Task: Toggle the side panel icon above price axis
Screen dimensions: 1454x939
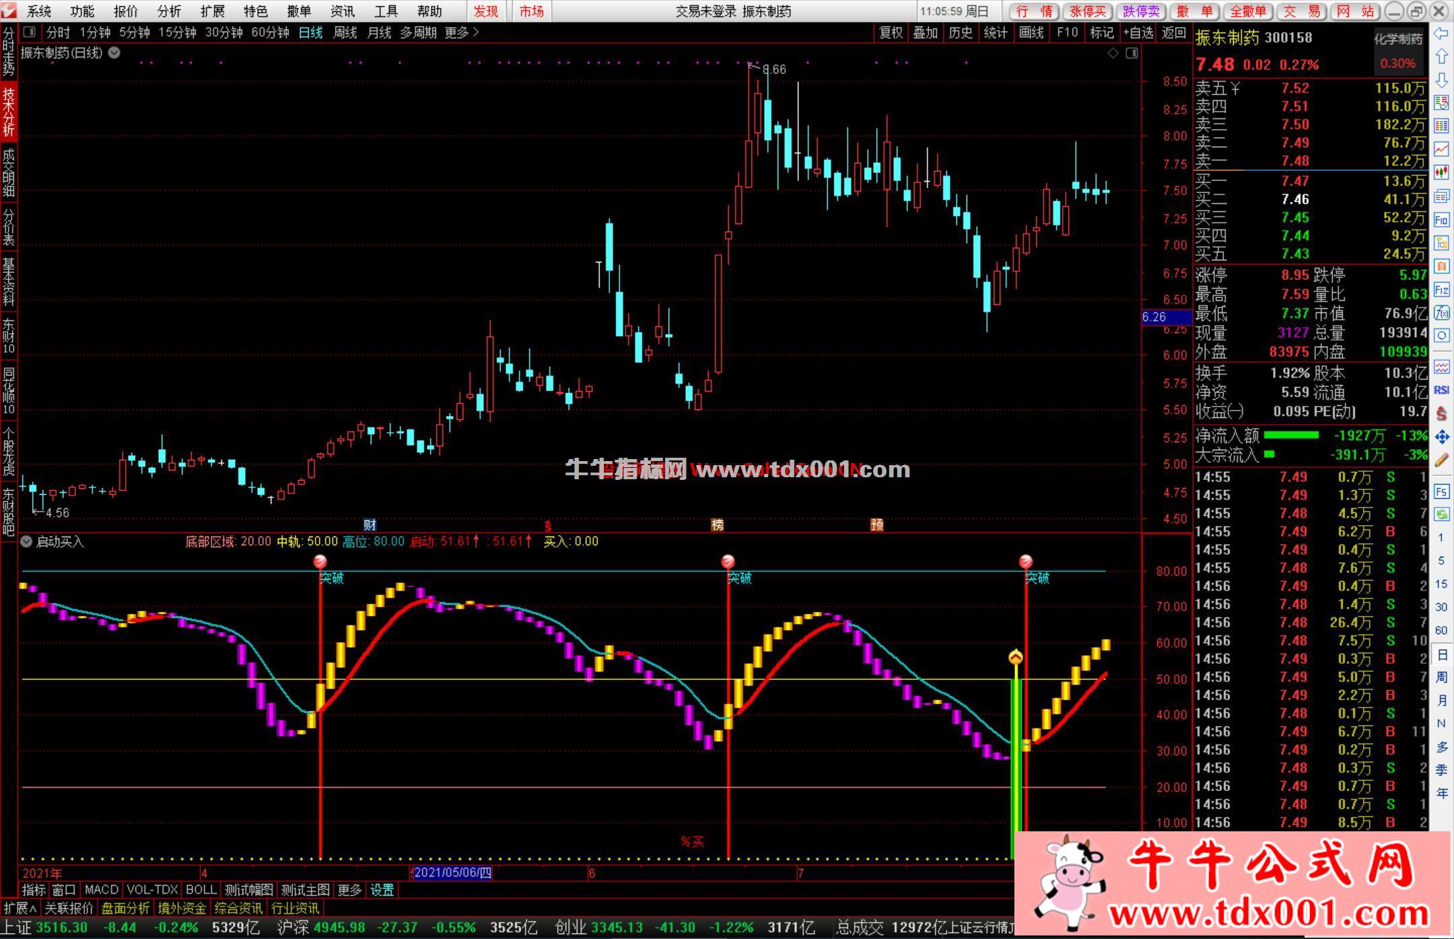Action: 1132,53
